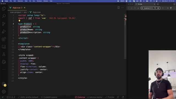Click the zoom menu bar item

click(122, 1)
